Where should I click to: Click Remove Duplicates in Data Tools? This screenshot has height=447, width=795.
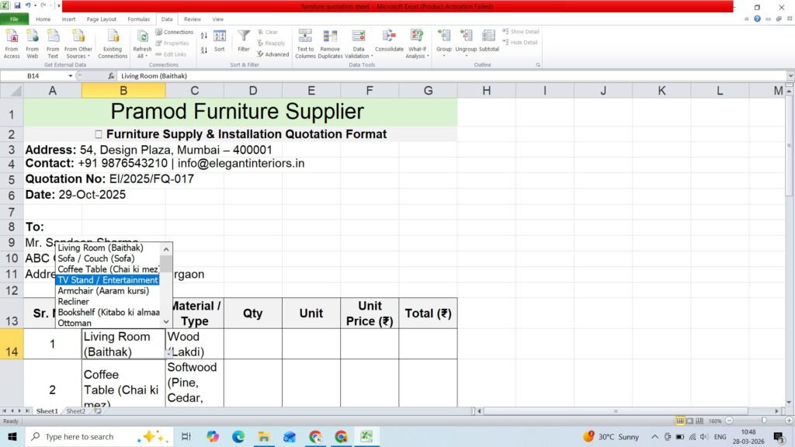click(330, 43)
